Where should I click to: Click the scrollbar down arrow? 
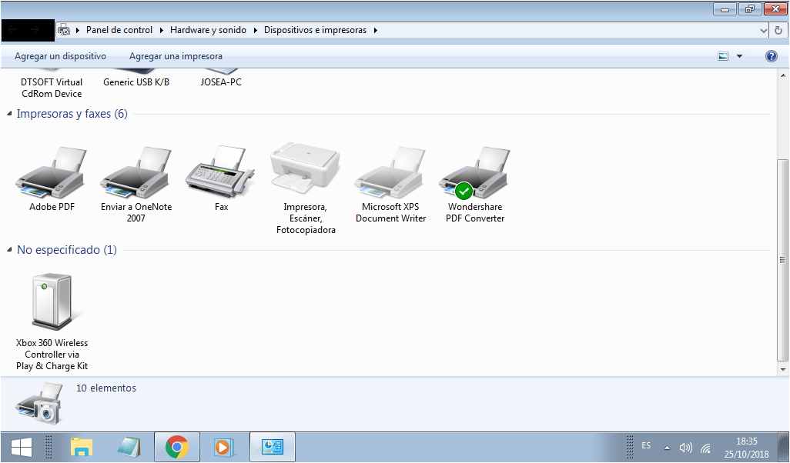pyautogui.click(x=783, y=370)
